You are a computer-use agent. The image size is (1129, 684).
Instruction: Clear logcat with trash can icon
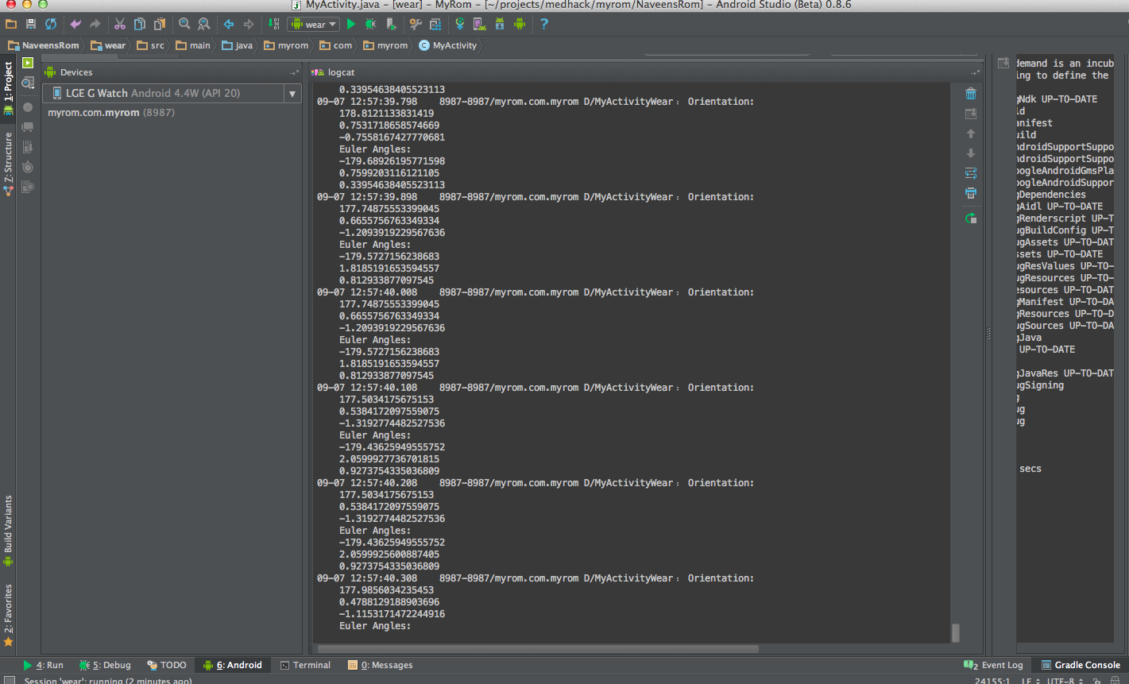[x=971, y=94]
